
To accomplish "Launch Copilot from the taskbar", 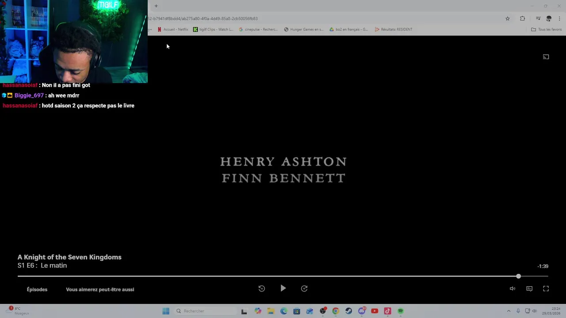I will coord(258,311).
